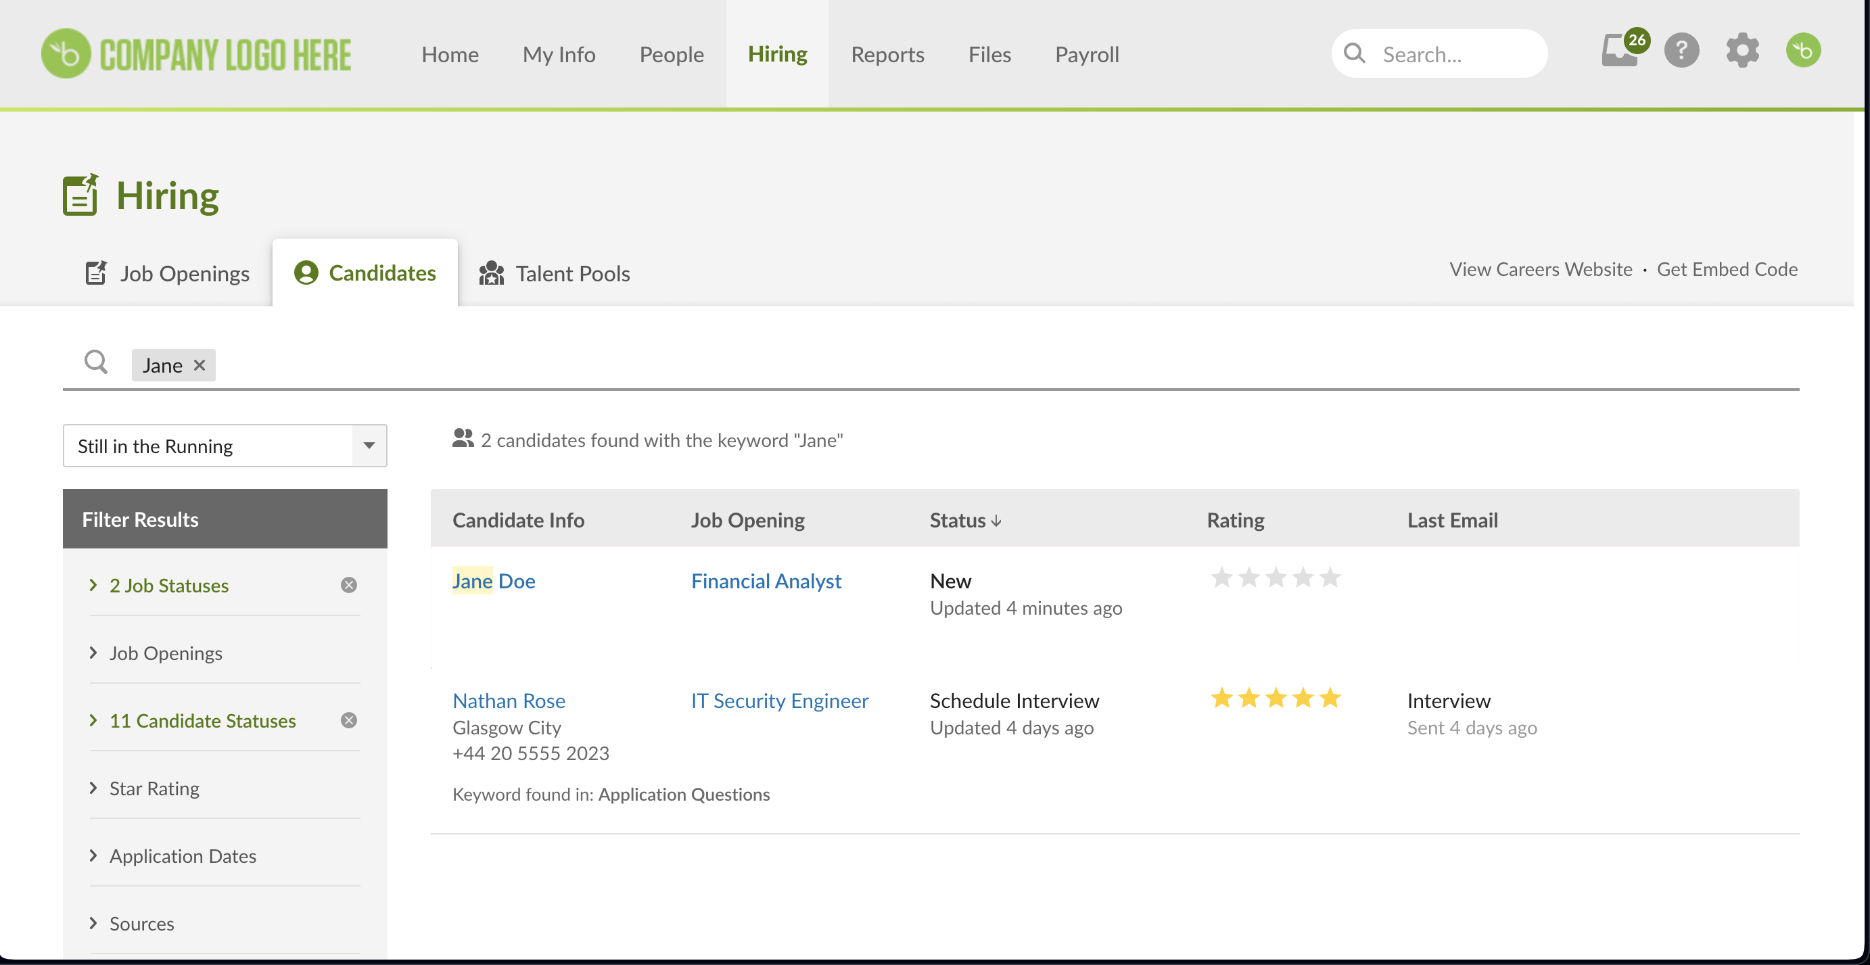The height and width of the screenshot is (965, 1870).
Task: Go to the Home menu
Action: coord(450,55)
